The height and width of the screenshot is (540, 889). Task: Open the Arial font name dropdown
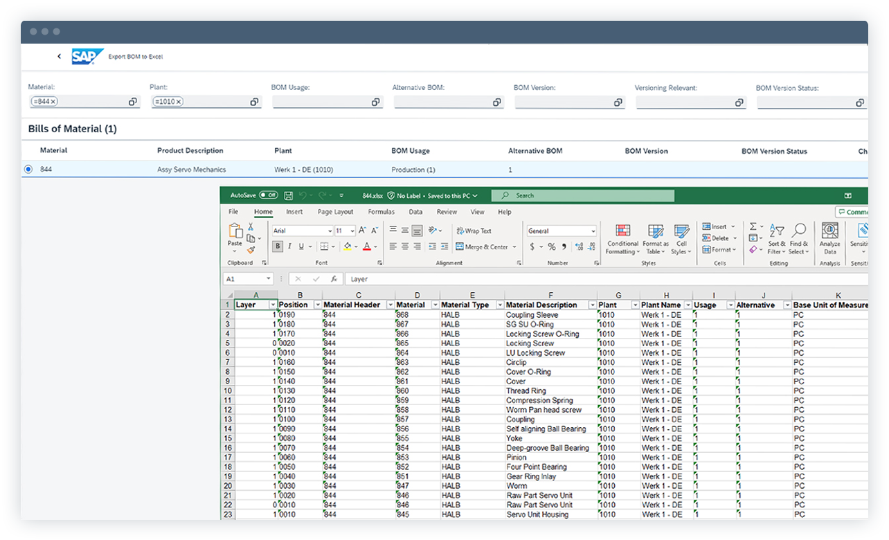[330, 231]
